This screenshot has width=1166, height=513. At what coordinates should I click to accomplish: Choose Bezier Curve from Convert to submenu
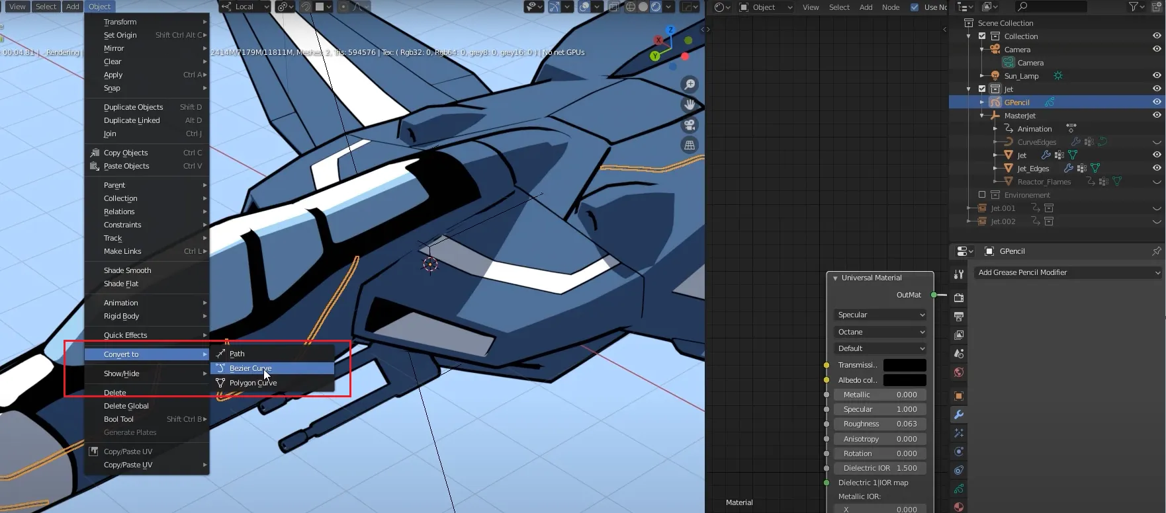[x=251, y=368]
